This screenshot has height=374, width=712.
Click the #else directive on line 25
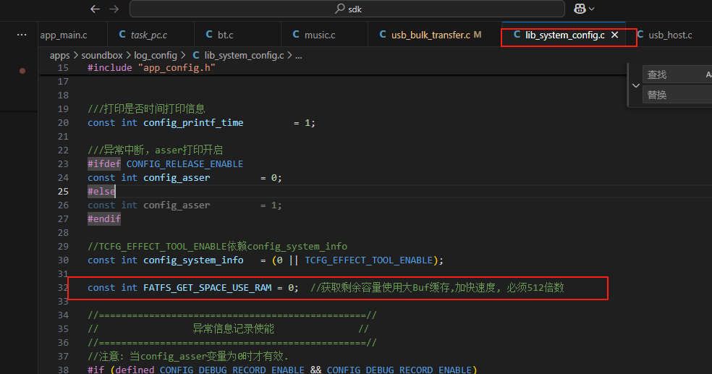(x=101, y=191)
